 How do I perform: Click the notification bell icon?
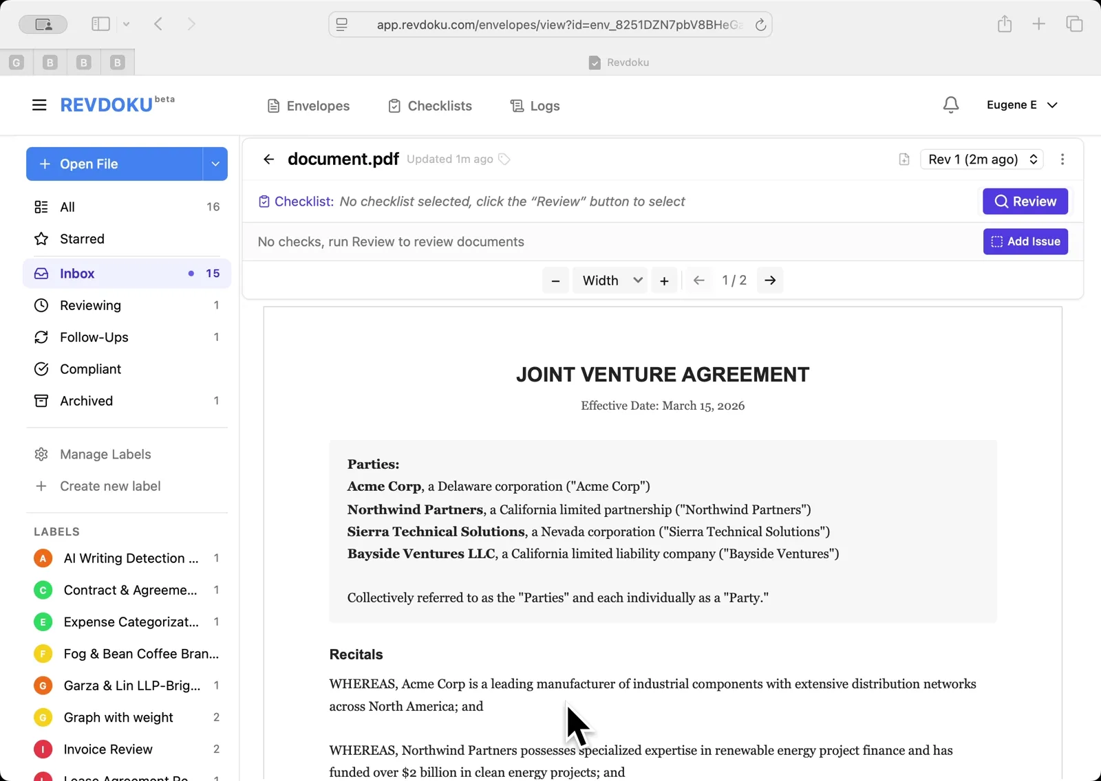pyautogui.click(x=950, y=104)
